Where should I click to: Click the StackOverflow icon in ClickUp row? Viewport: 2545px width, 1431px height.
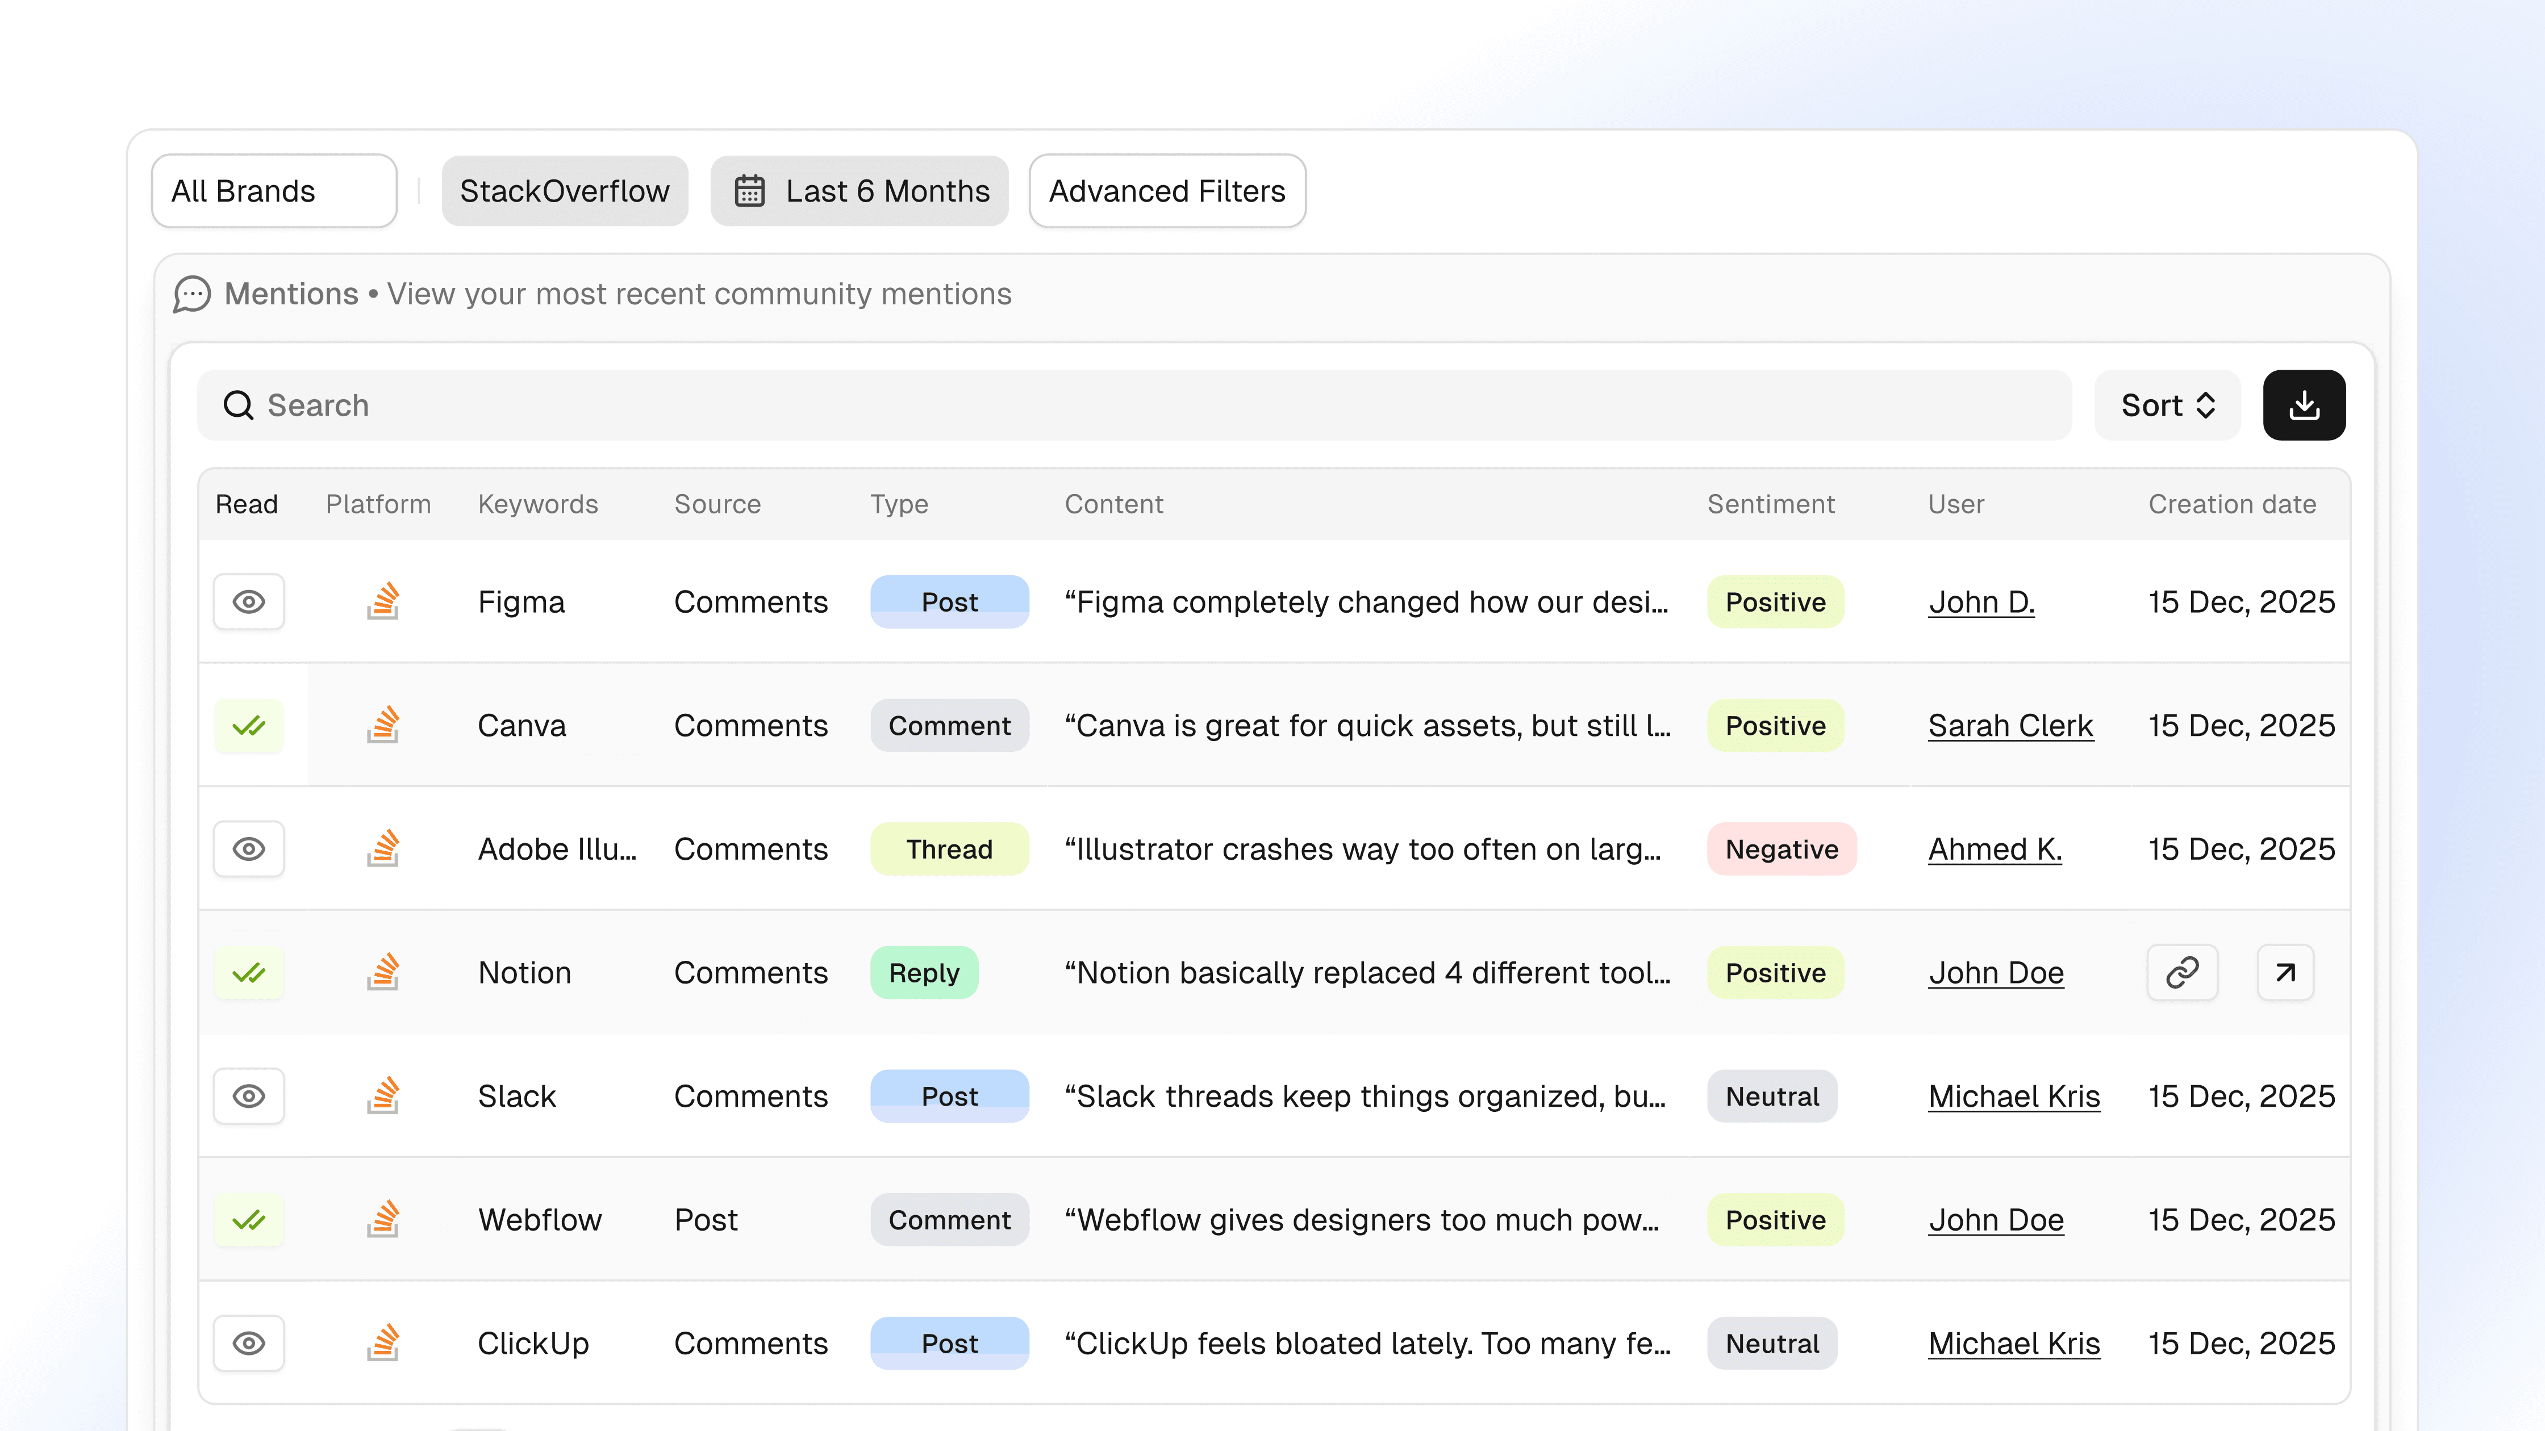coord(383,1343)
